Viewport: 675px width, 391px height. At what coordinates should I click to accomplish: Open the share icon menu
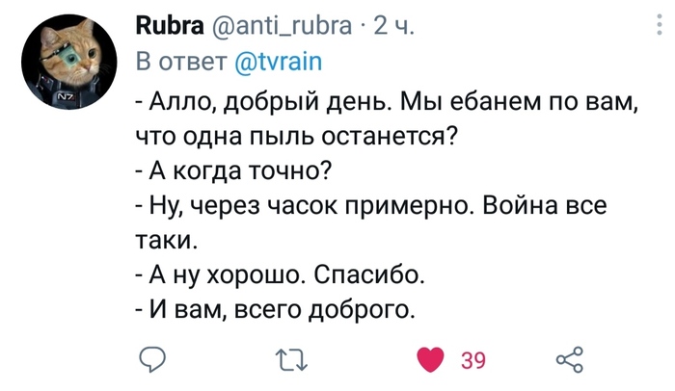[x=570, y=361]
